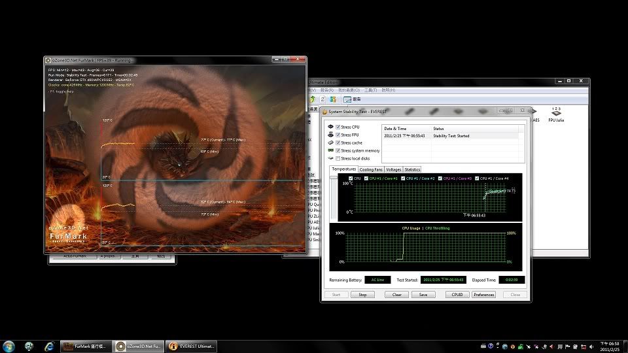The width and height of the screenshot is (628, 353).
Task: Click the cache icon beside Stress cache
Action: (331, 143)
